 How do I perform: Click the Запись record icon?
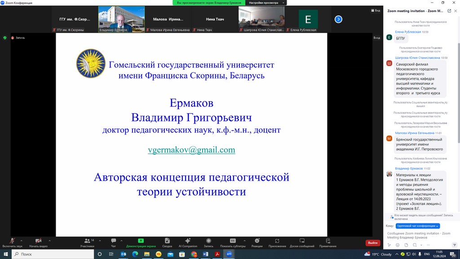point(208,242)
